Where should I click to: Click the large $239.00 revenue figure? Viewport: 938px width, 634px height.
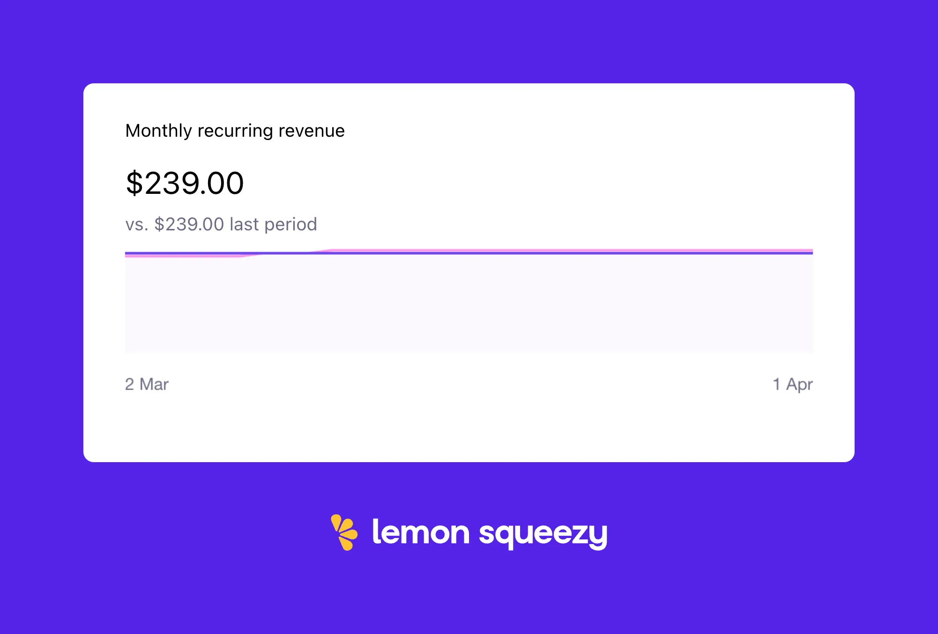(x=185, y=183)
